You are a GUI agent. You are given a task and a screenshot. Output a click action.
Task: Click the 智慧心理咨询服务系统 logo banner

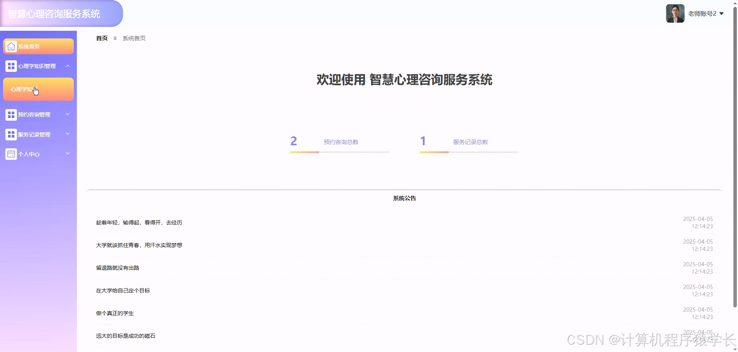[54, 13]
